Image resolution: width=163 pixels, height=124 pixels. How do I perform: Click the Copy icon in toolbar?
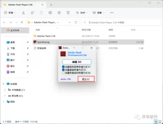pyautogui.click(x=32, y=13)
